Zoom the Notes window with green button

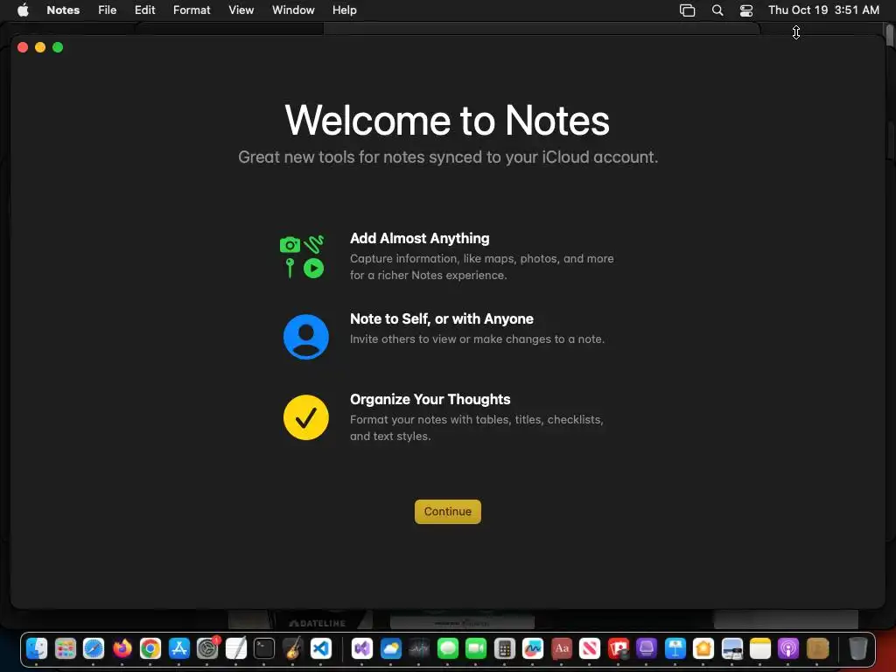point(58,47)
